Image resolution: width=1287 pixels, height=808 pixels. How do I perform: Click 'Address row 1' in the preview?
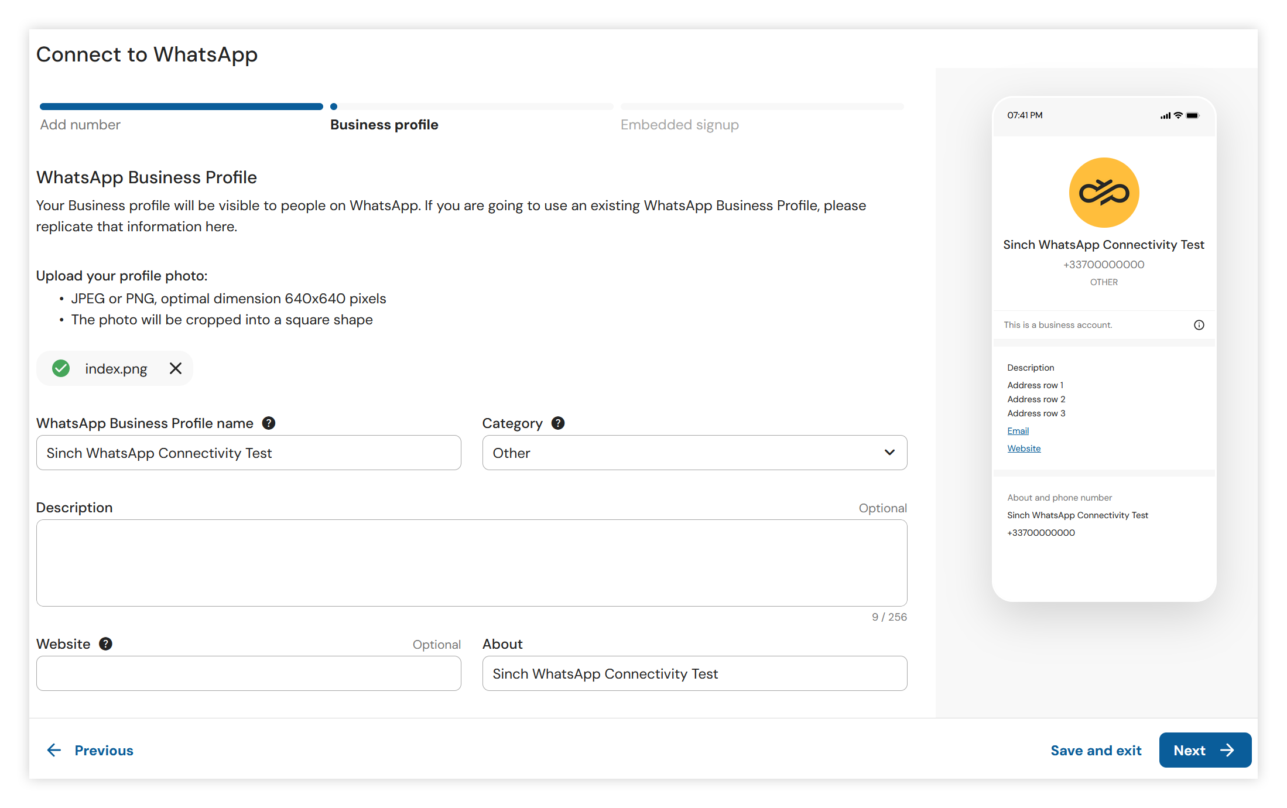pyautogui.click(x=1035, y=385)
